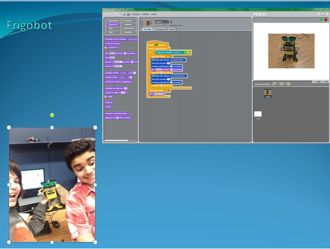Open the 'de cette façon' motor direction dropdown
The width and height of the screenshot is (330, 249).
coord(178,60)
